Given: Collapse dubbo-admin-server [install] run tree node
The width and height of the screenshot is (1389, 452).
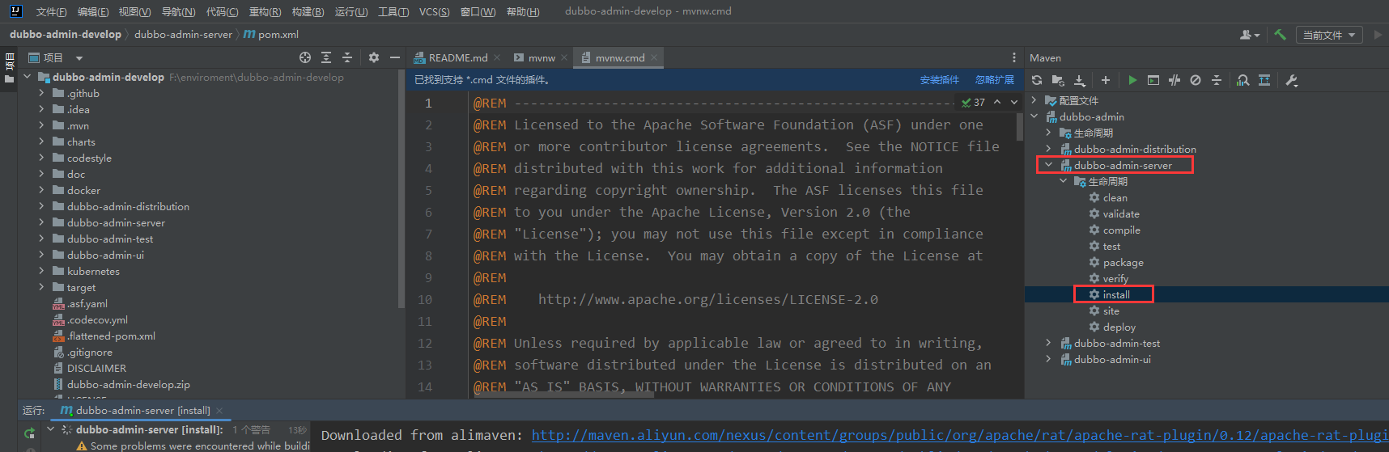Looking at the screenshot, I should coord(50,429).
